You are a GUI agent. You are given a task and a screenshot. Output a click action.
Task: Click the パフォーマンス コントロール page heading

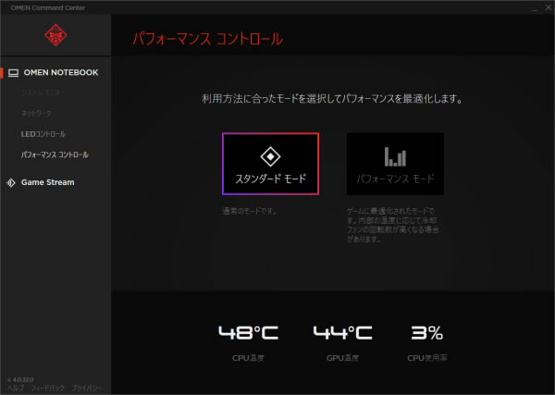pyautogui.click(x=208, y=39)
